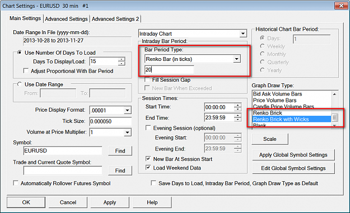Image resolution: width=350 pixels, height=213 pixels.
Task: Uncheck Load Weekend Data
Action: pos(148,168)
